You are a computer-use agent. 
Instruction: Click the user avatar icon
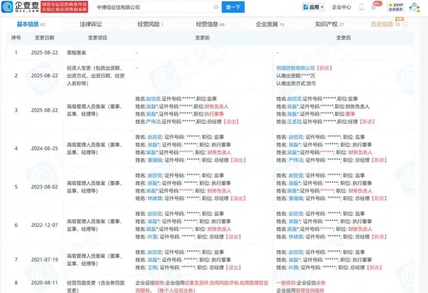(x=415, y=7)
